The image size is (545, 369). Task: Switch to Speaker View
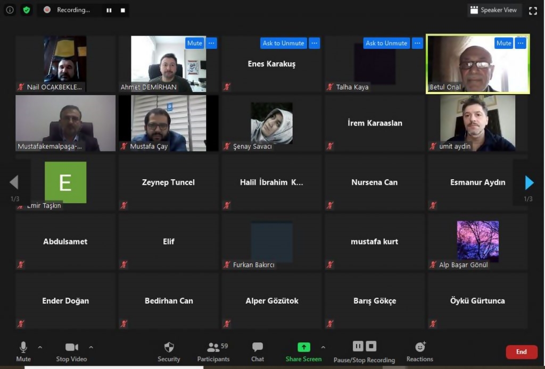pyautogui.click(x=494, y=10)
